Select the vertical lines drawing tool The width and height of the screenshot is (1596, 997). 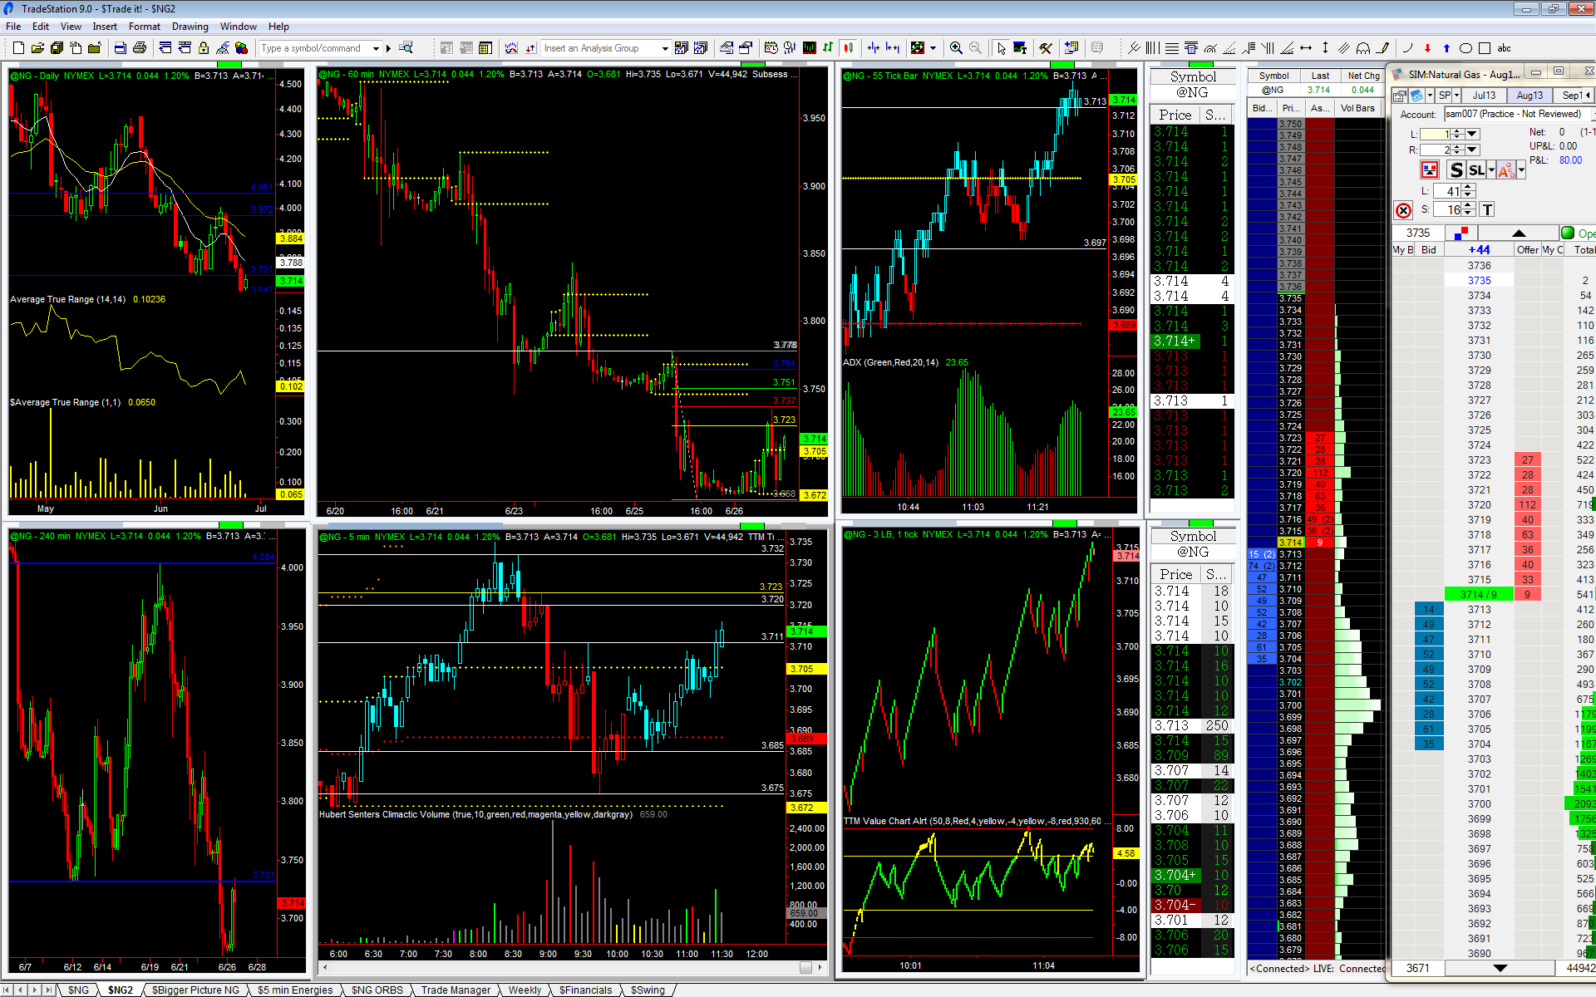point(1153,48)
